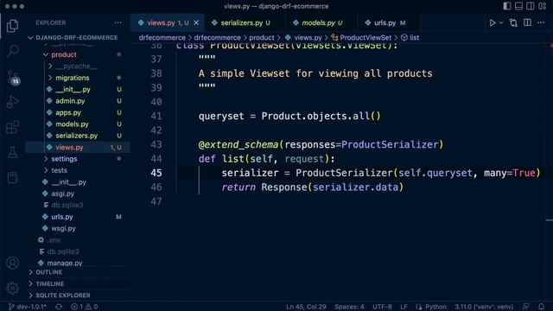Open the Explorer view icon

click(x=13, y=26)
